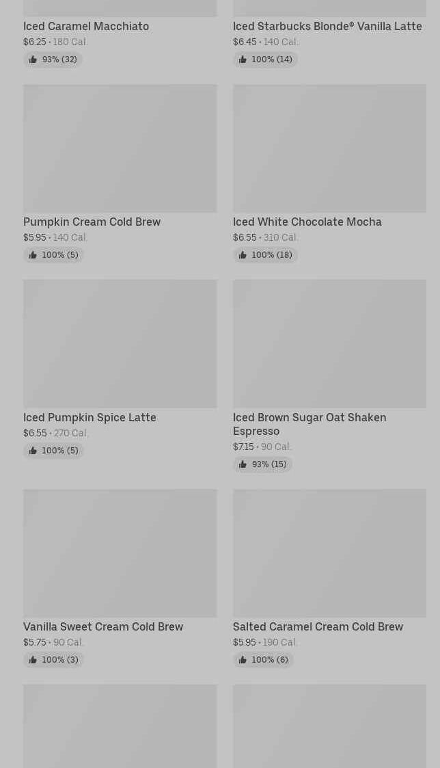Click thumbs-up icon under Iced Pumpkin Spice Latte
The height and width of the screenshot is (768, 440).
tap(33, 451)
